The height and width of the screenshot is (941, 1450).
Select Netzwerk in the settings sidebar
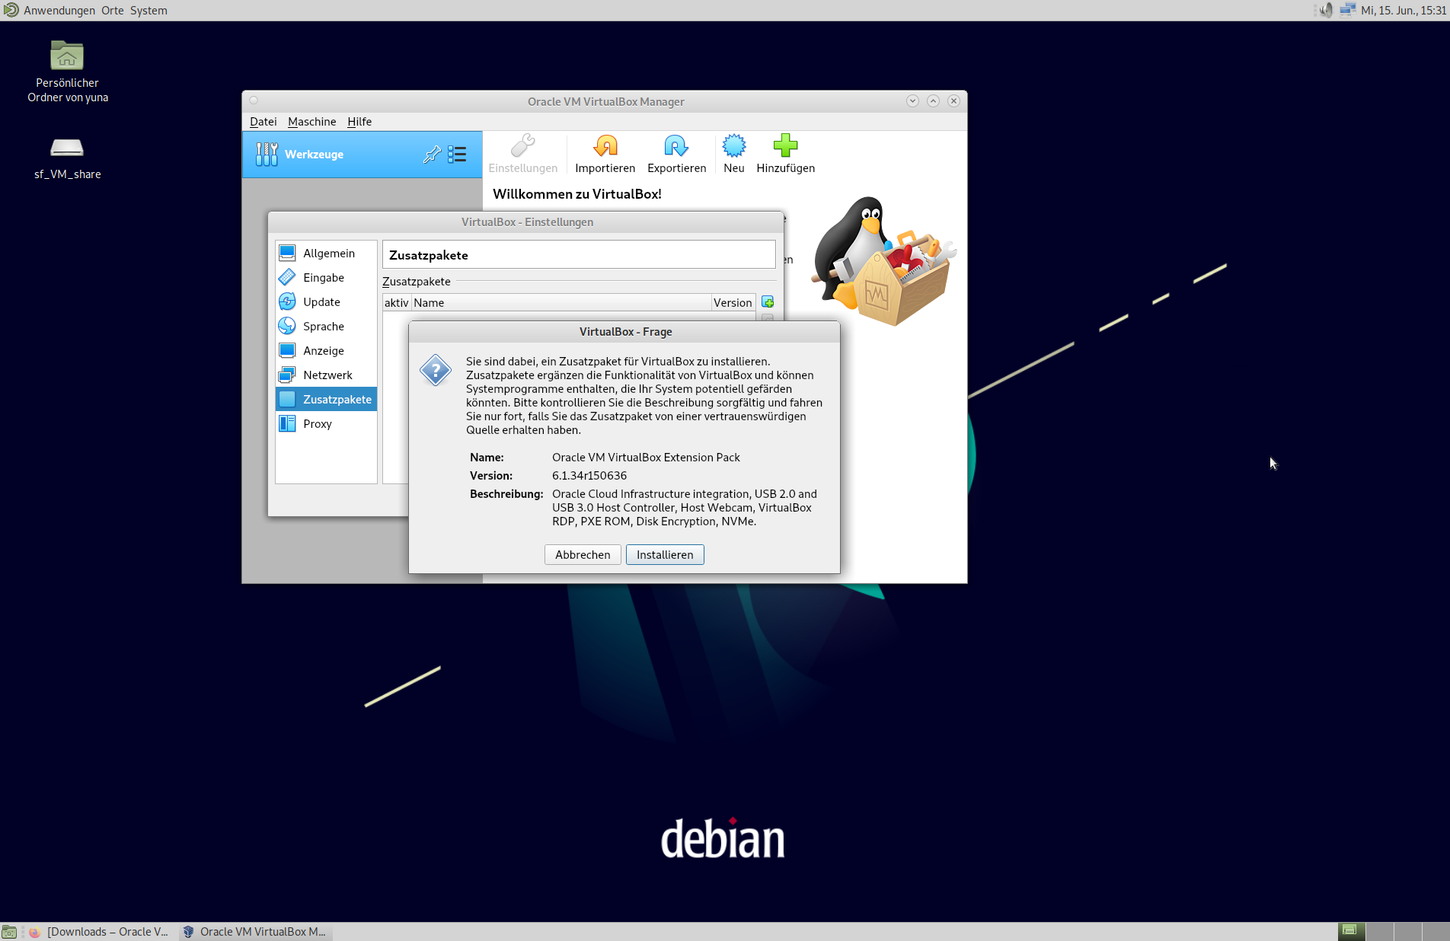coord(326,375)
